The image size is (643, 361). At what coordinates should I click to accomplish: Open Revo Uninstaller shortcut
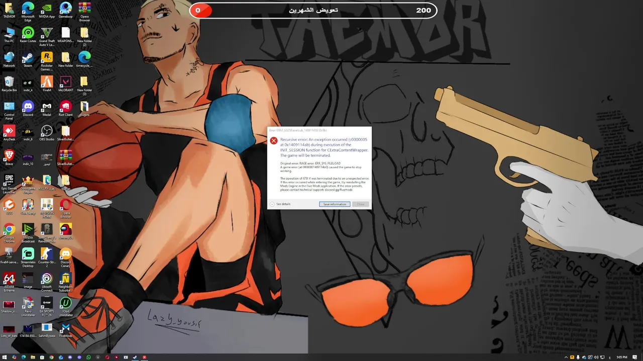(28, 306)
